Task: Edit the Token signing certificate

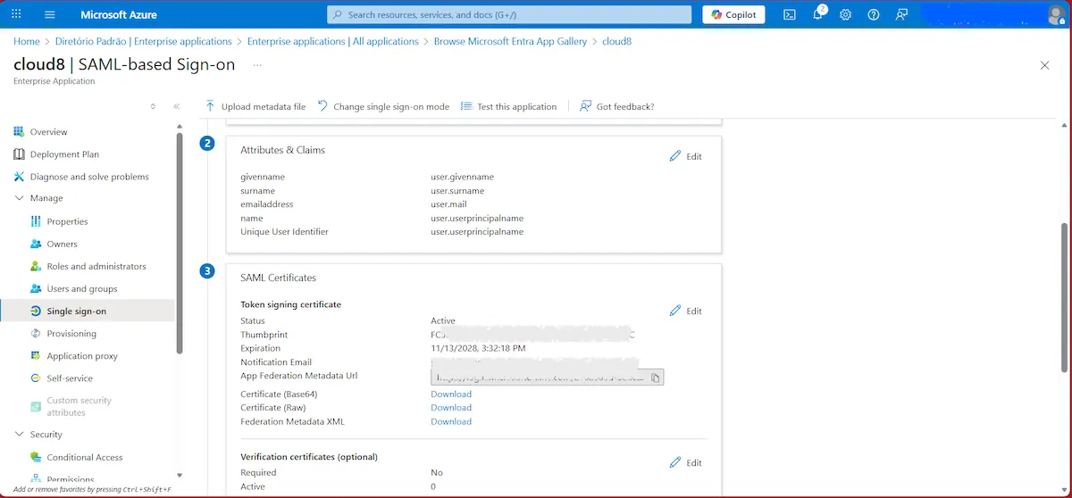Action: (685, 311)
